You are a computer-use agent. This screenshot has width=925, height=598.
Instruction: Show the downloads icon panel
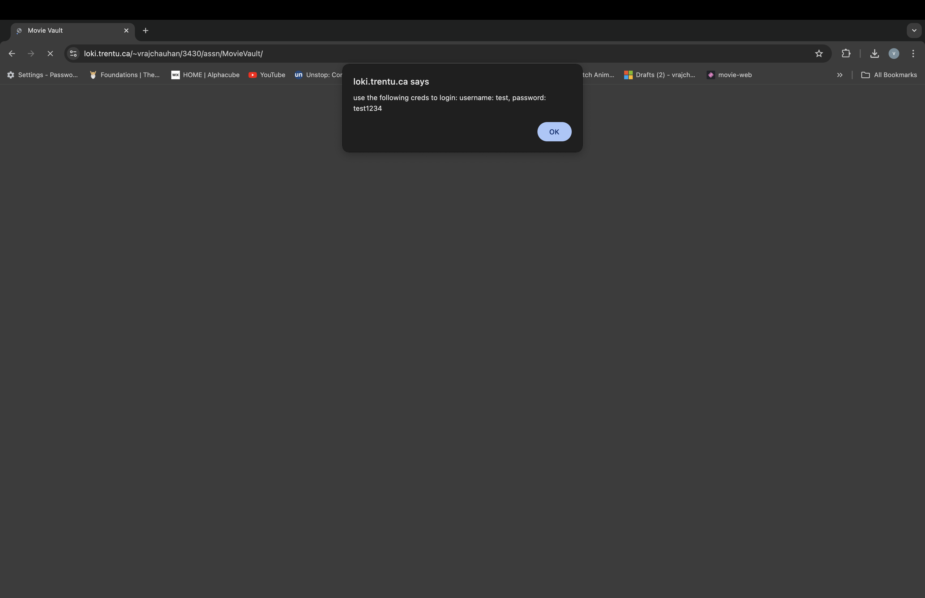click(874, 54)
